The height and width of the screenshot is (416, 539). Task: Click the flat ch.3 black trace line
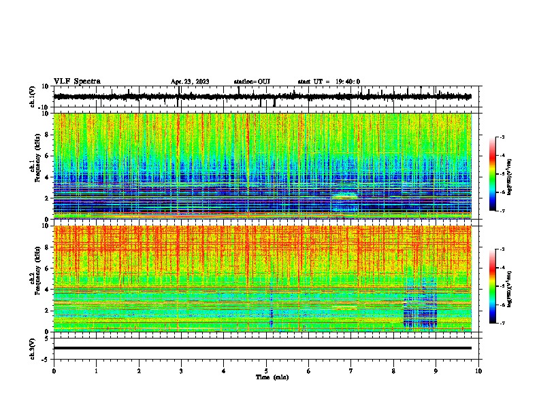pos(263,348)
